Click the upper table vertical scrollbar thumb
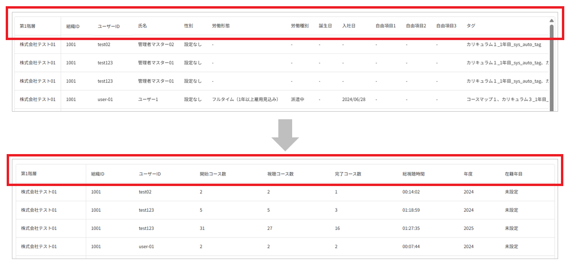The image size is (570, 270). tap(551, 68)
